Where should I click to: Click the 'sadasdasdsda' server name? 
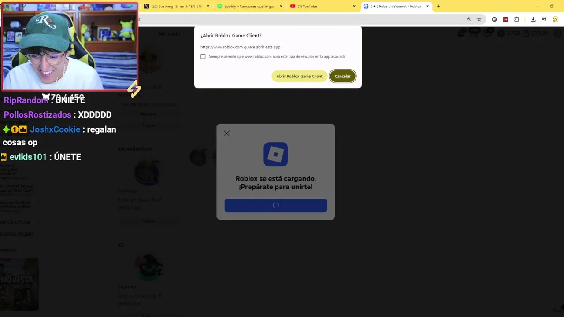click(135, 149)
